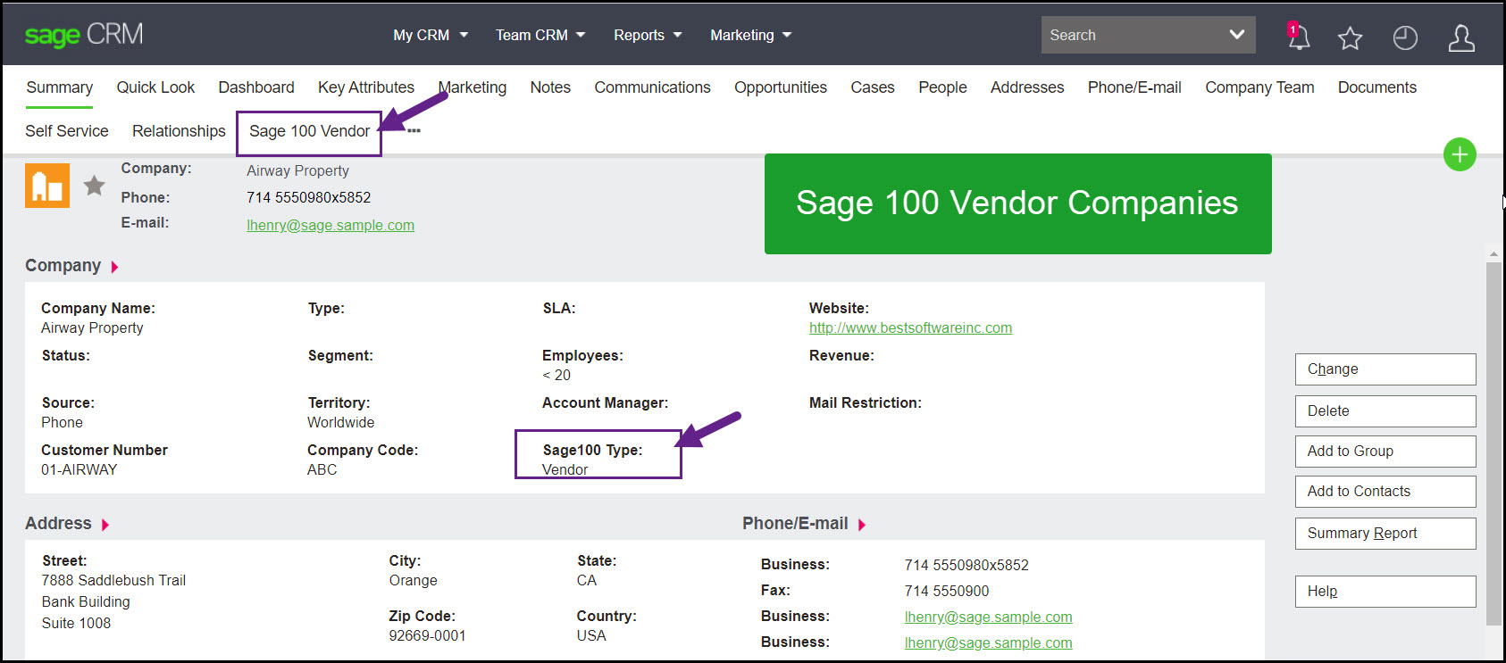The width and height of the screenshot is (1506, 663).
Task: Open the Communications tab
Action: point(653,87)
